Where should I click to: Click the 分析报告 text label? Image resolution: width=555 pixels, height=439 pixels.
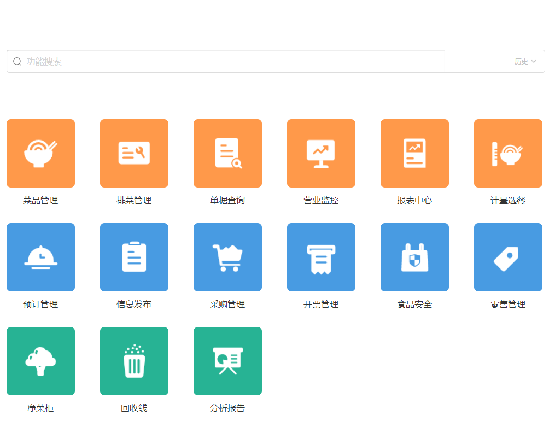tap(227, 408)
